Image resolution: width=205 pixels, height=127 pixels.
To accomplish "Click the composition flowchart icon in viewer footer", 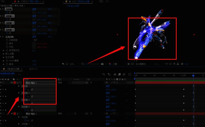I will [178, 64].
